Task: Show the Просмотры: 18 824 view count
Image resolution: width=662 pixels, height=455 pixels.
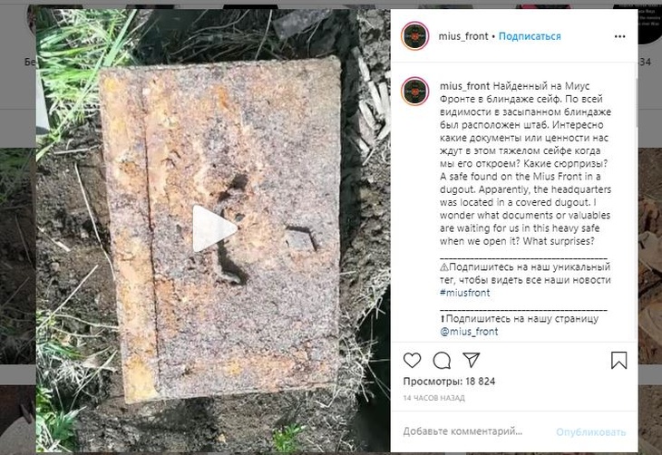Action: (x=449, y=382)
